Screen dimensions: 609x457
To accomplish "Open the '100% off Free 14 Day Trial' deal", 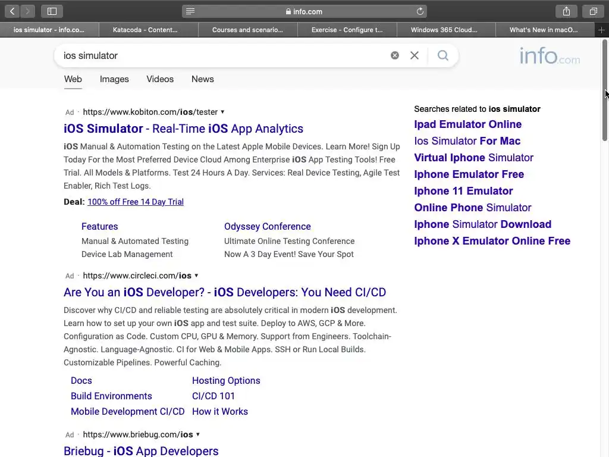I will pos(136,202).
